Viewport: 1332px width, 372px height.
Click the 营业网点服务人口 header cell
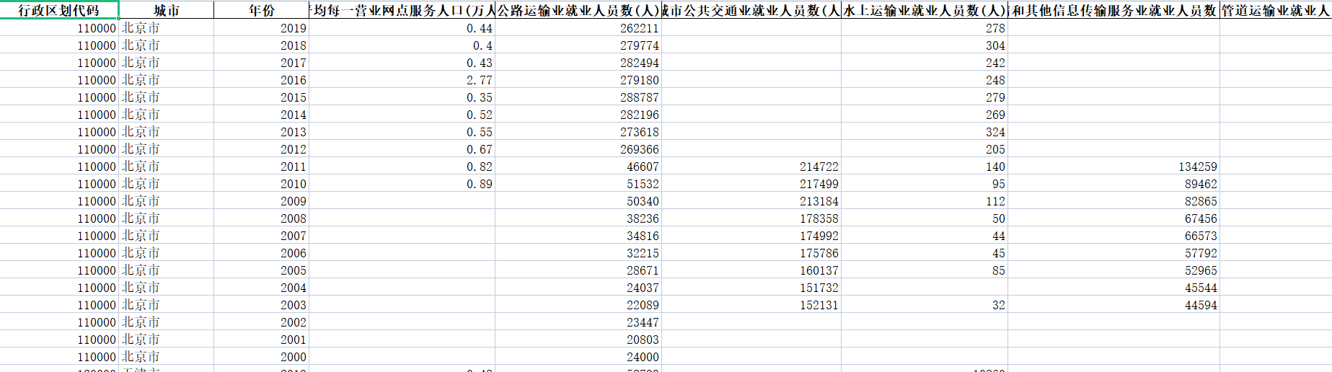point(402,10)
